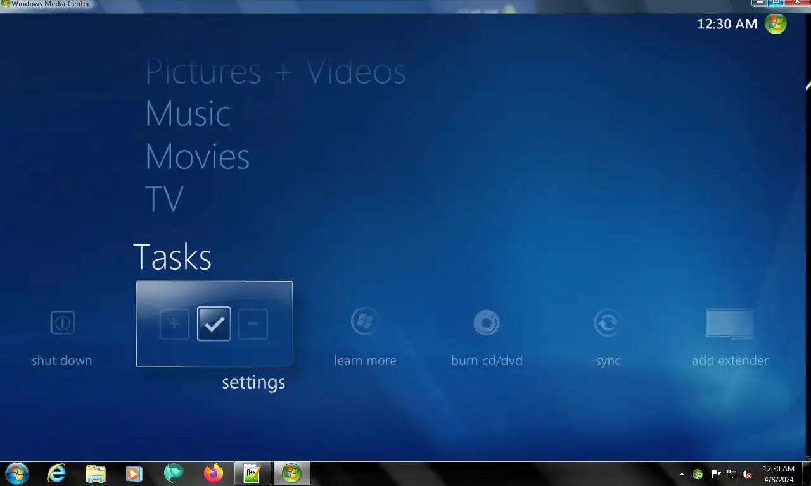The width and height of the screenshot is (811, 486).
Task: Click the burn cd/dvd label
Action: [487, 361]
